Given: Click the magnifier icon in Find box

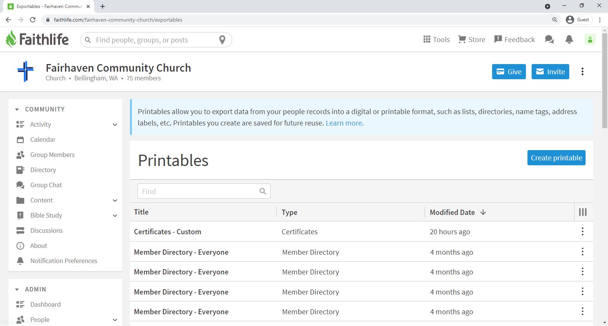Looking at the screenshot, I should pyautogui.click(x=263, y=191).
